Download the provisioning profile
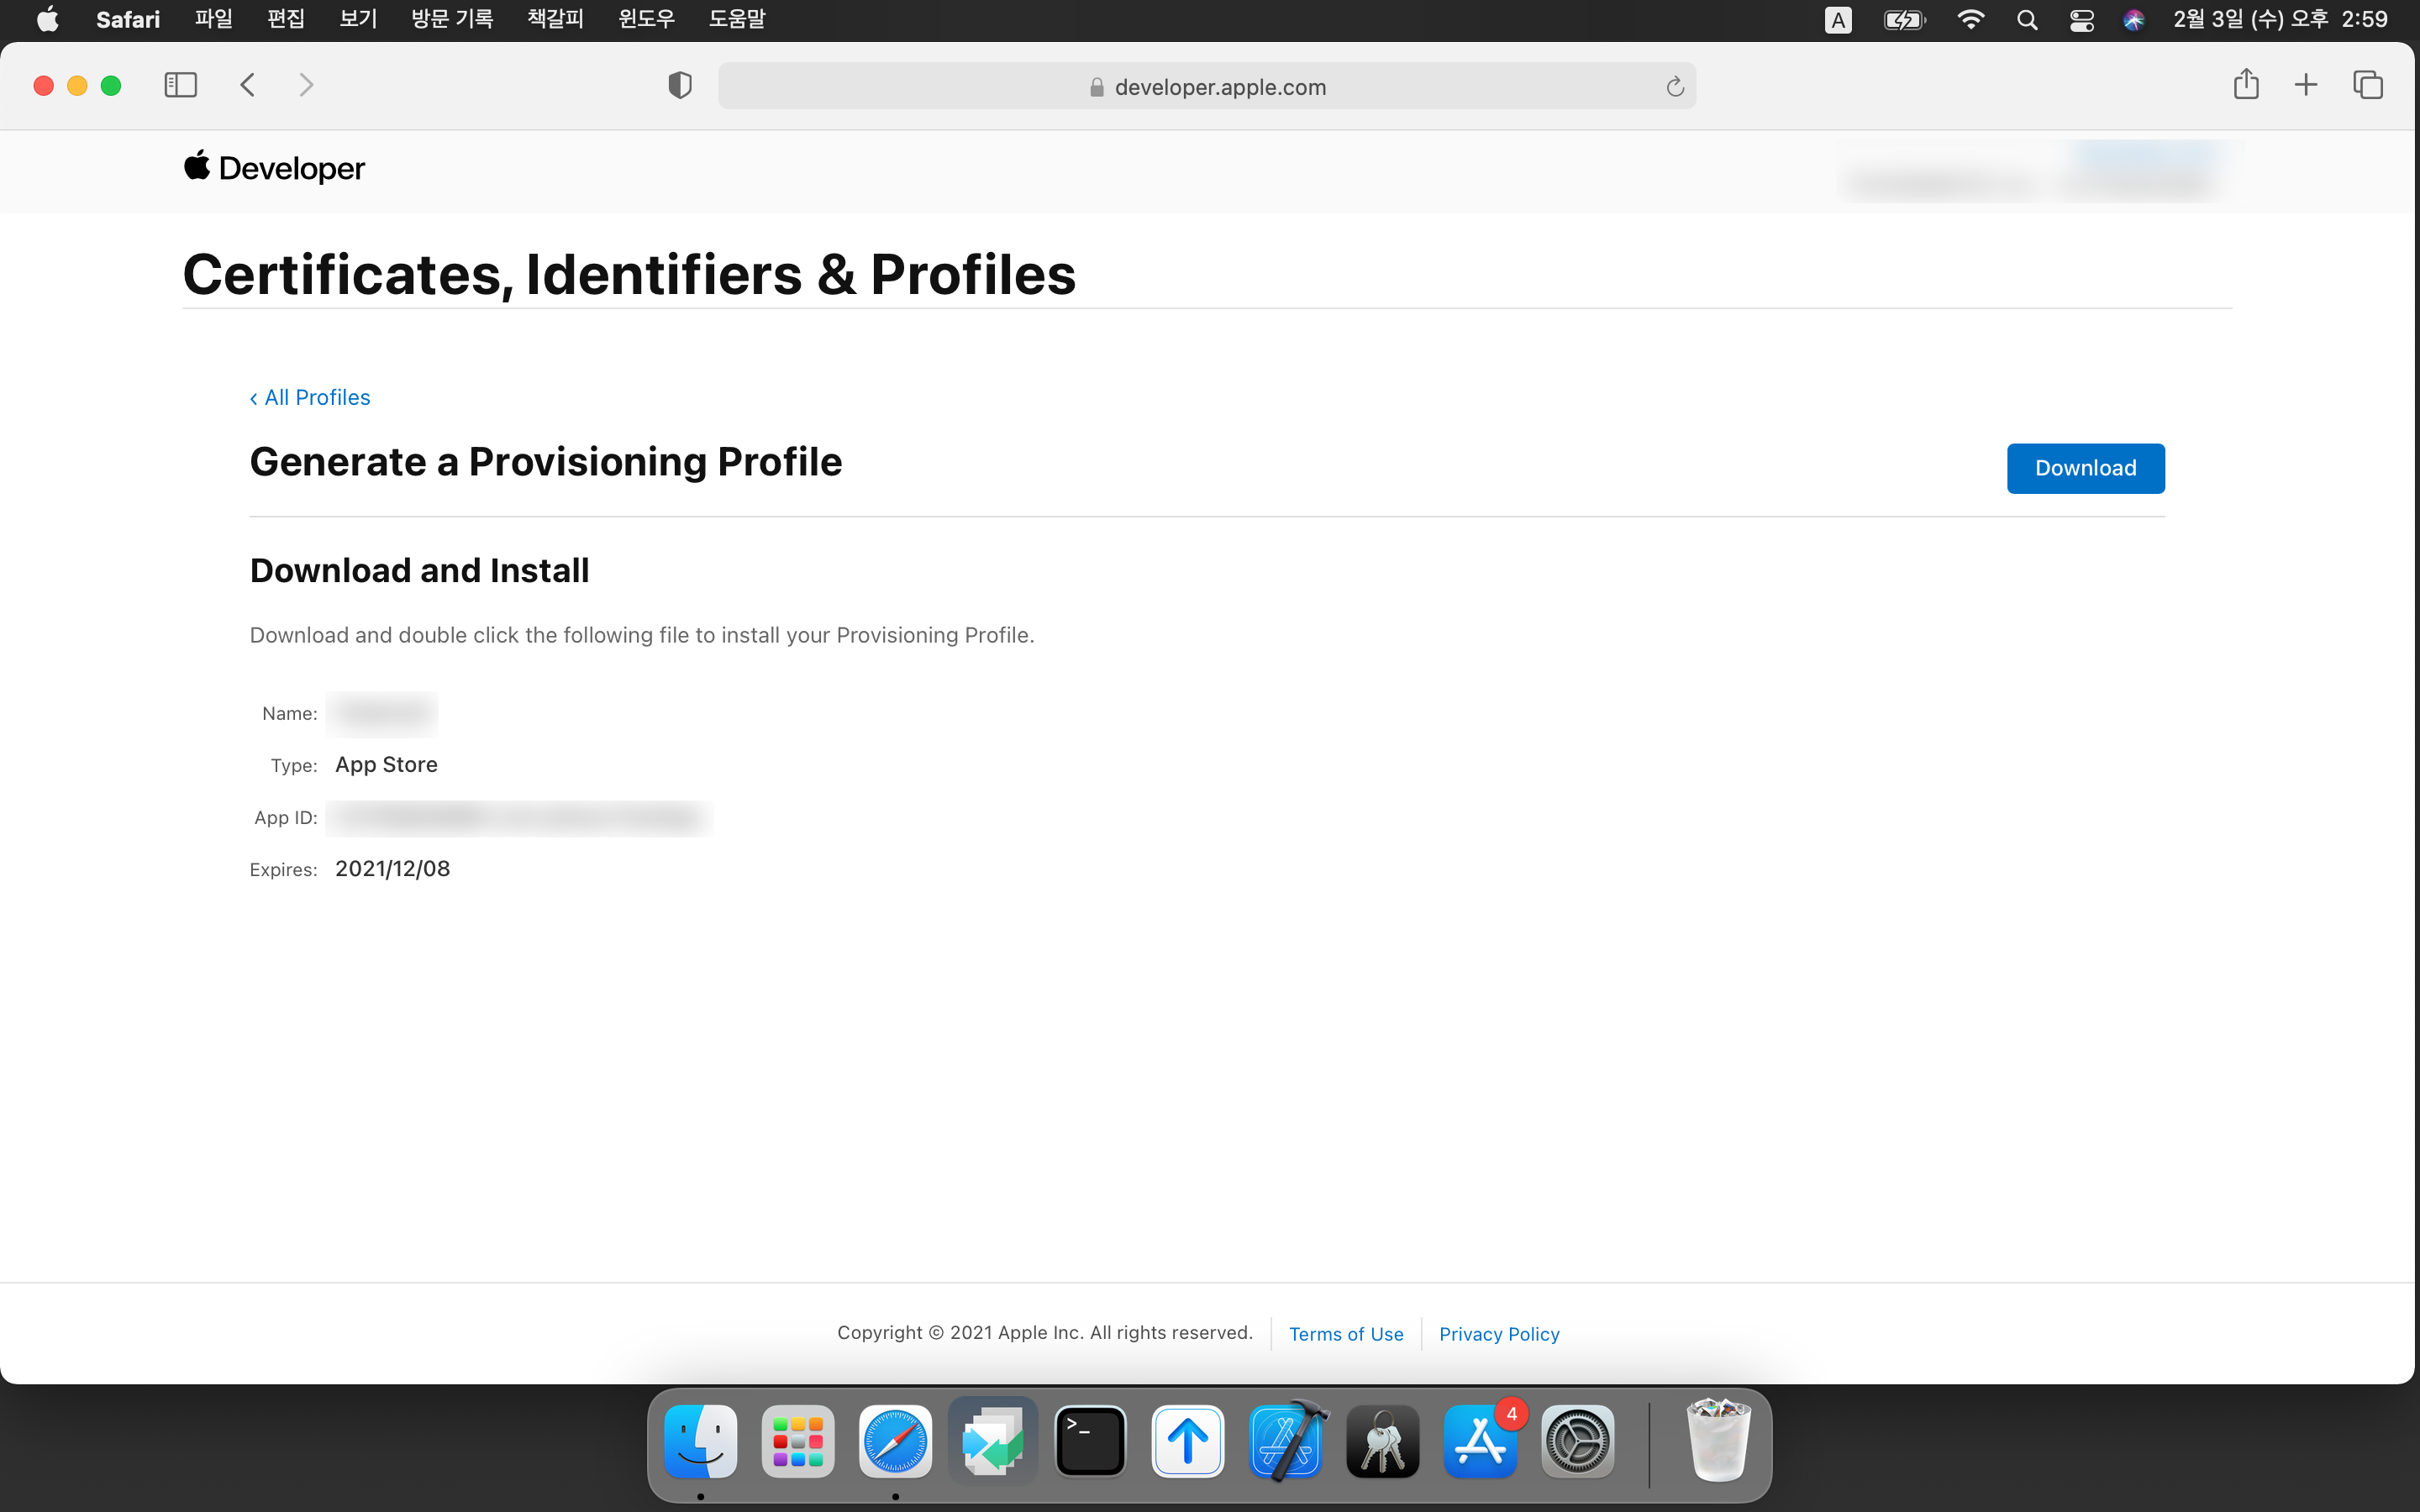The width and height of the screenshot is (2420, 1512). click(x=2085, y=468)
